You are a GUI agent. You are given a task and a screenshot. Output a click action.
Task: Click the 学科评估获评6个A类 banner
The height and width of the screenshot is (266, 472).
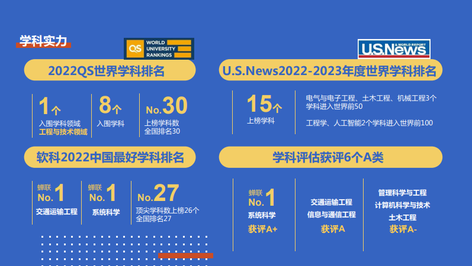tap(330, 157)
